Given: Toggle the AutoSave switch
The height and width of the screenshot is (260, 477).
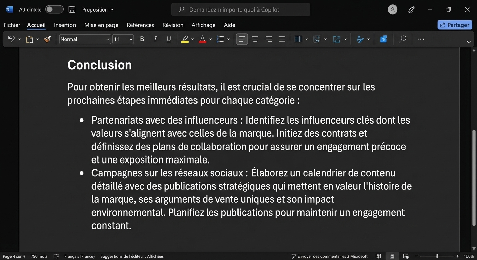Looking at the screenshot, I should (x=55, y=9).
